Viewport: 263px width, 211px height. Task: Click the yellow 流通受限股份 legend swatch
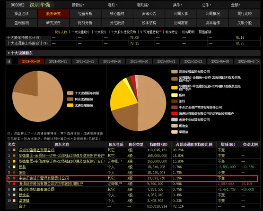tap(70, 105)
